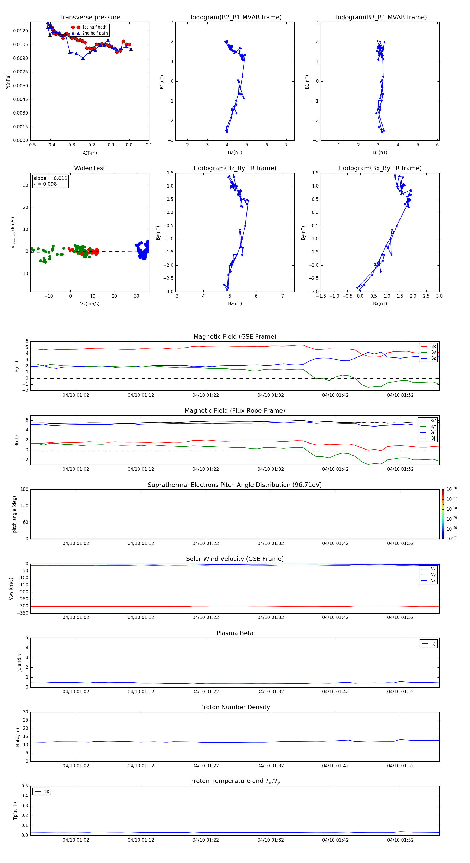The width and height of the screenshot is (470, 863).
Task: Click the 10^-26 colorbar label
Action: 452,489
